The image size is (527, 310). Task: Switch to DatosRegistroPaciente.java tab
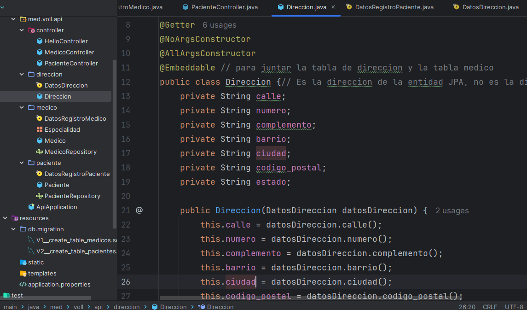(390, 7)
